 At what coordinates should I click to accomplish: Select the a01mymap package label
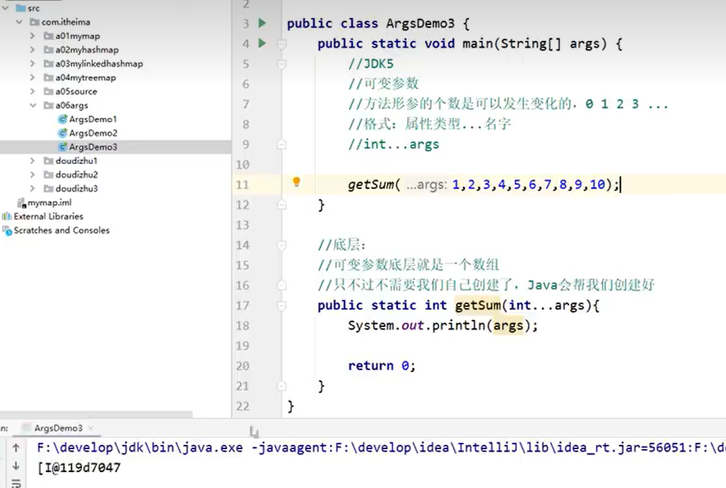(x=78, y=35)
